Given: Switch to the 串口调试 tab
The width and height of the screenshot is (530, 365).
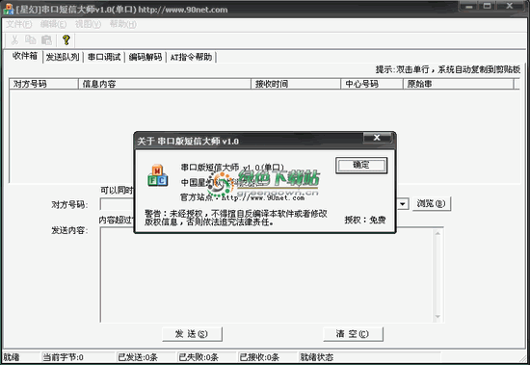Looking at the screenshot, I should point(104,57).
